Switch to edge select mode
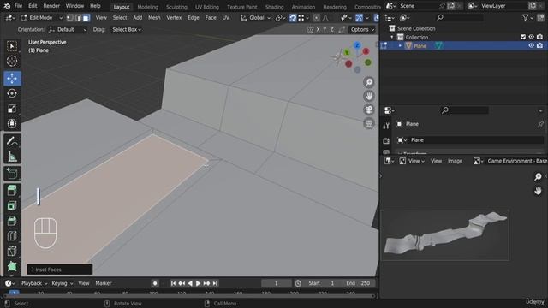The width and height of the screenshot is (548, 308). coord(78,18)
